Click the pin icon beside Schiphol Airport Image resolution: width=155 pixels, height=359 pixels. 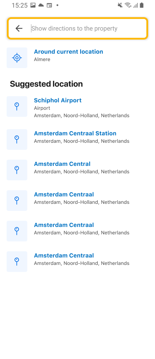17,106
